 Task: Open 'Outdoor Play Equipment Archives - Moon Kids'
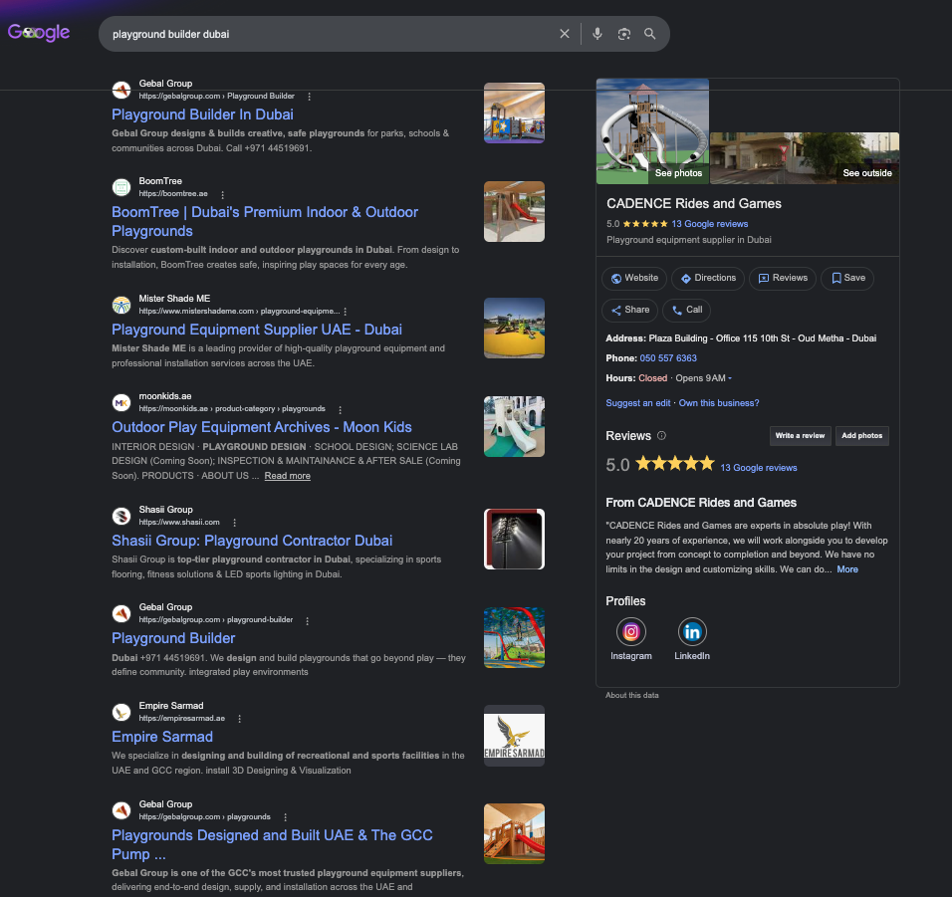(x=262, y=427)
